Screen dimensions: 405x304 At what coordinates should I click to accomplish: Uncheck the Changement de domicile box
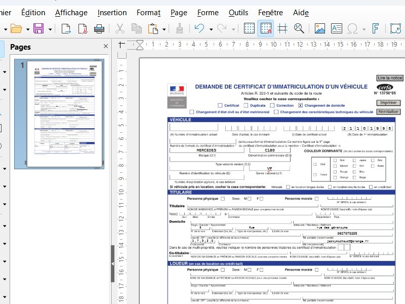[300, 105]
